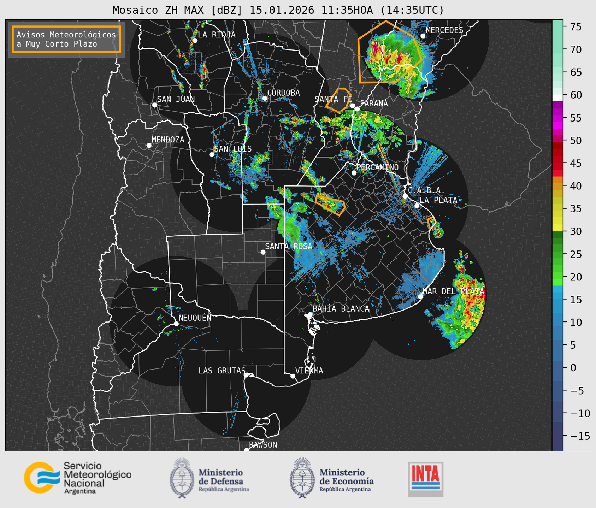Viewport: 596px width, 508px height.
Task: Select the San Luis city marker dot
Action: click(211, 154)
